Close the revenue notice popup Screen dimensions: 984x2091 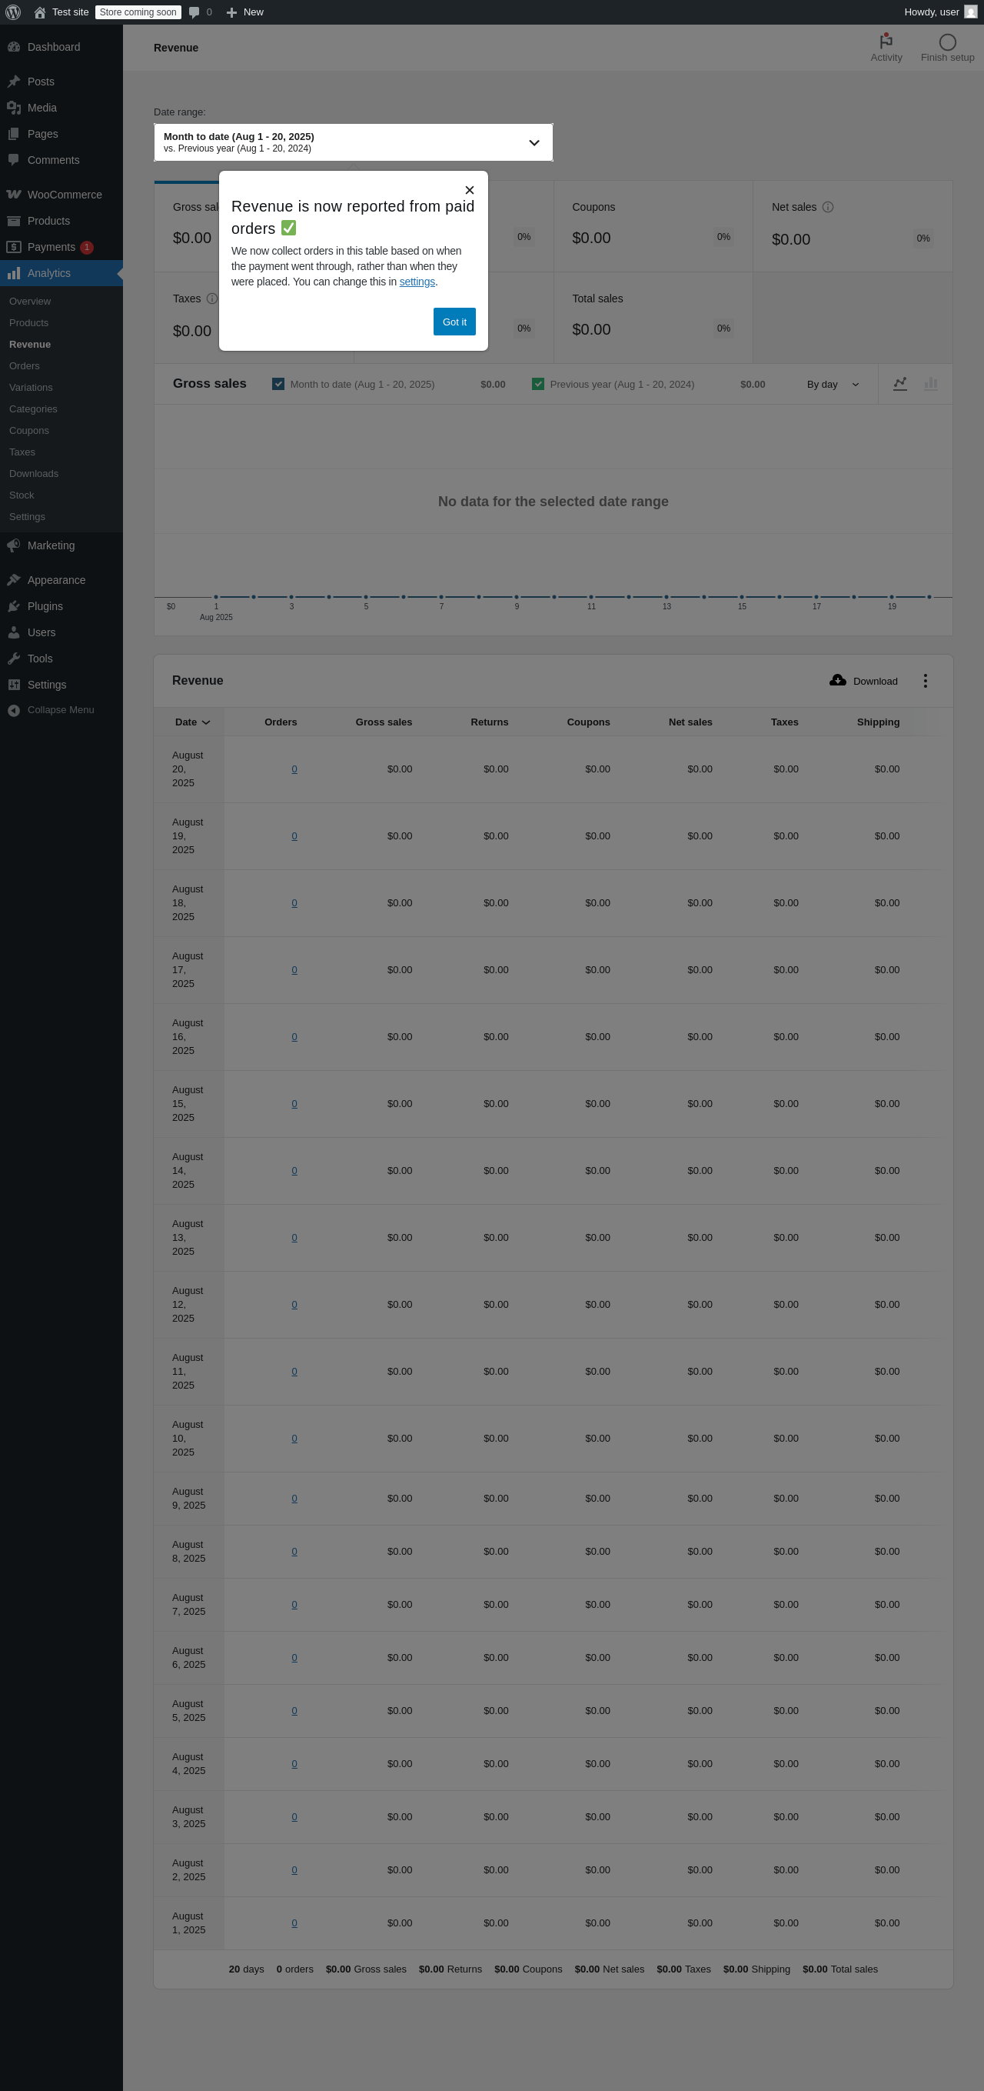point(469,190)
